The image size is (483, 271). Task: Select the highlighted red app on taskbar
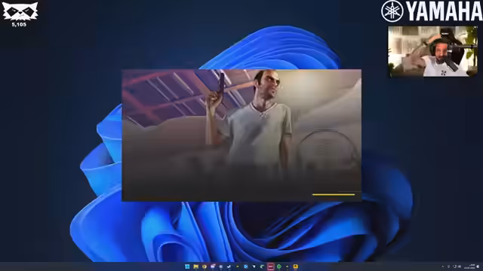[270, 266]
